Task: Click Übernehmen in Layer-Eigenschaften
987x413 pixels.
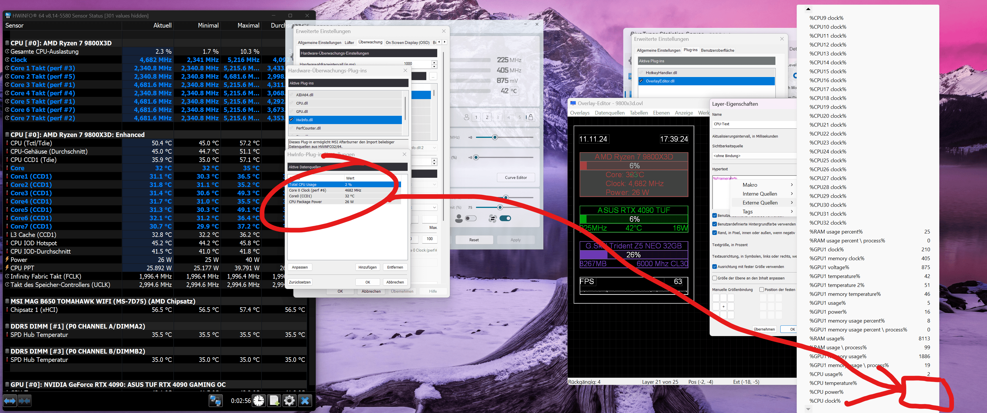Action: coord(764,329)
